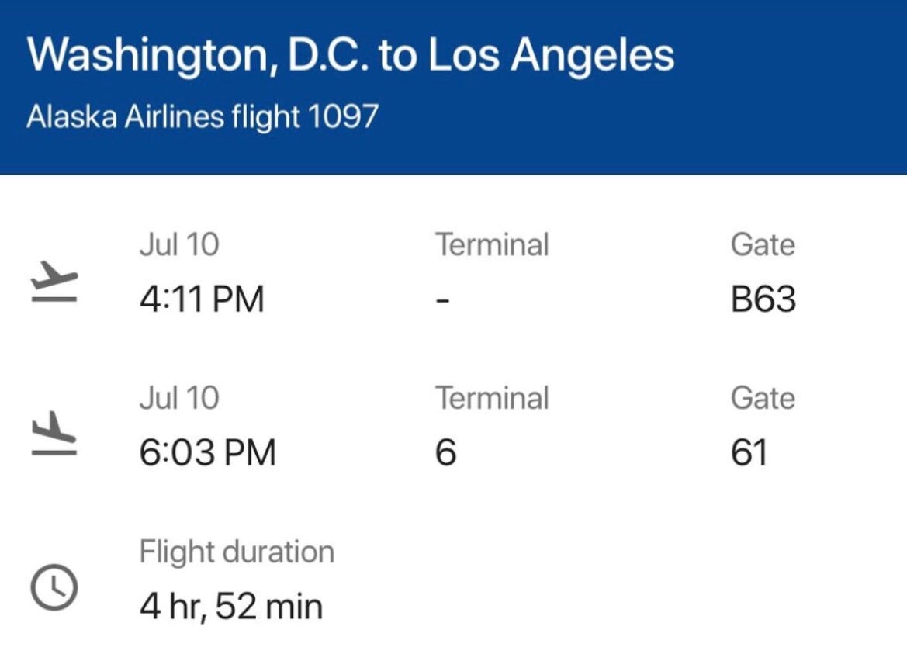Click the blue flight header banner
The image size is (907, 661).
[x=453, y=87]
